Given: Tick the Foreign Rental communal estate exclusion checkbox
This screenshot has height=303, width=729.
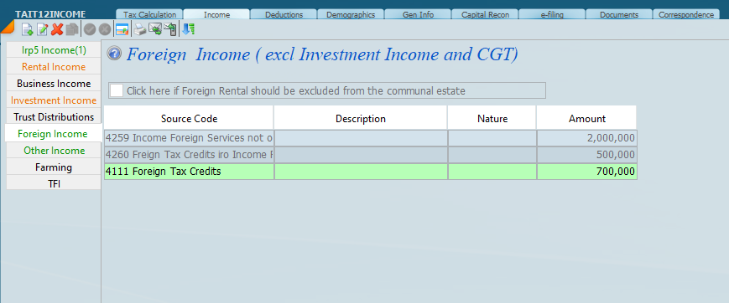Looking at the screenshot, I should (117, 90).
